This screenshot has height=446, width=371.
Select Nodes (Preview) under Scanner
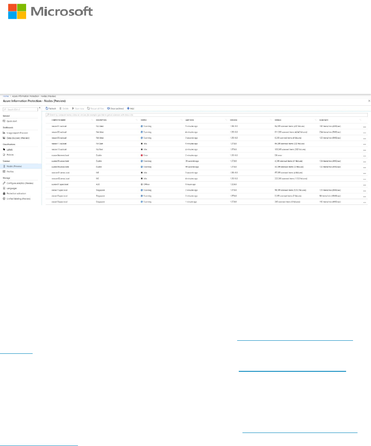pos(21,166)
